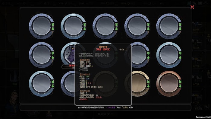Click the green jar icon on second-row fourth jar

point(148,57)
